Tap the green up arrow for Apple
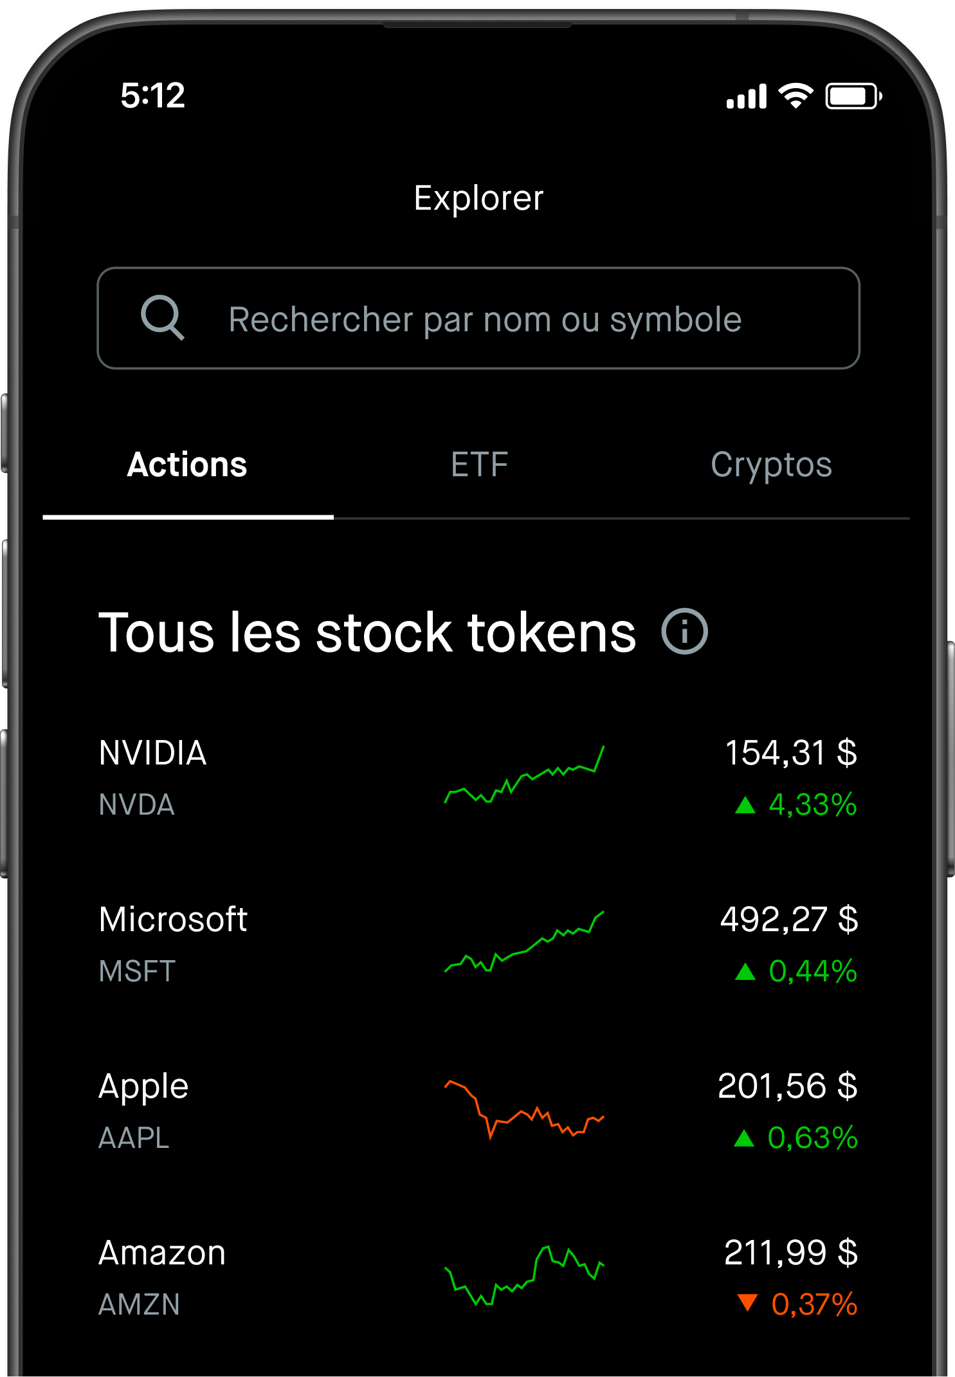The width and height of the screenshot is (955, 1377). (x=743, y=1138)
